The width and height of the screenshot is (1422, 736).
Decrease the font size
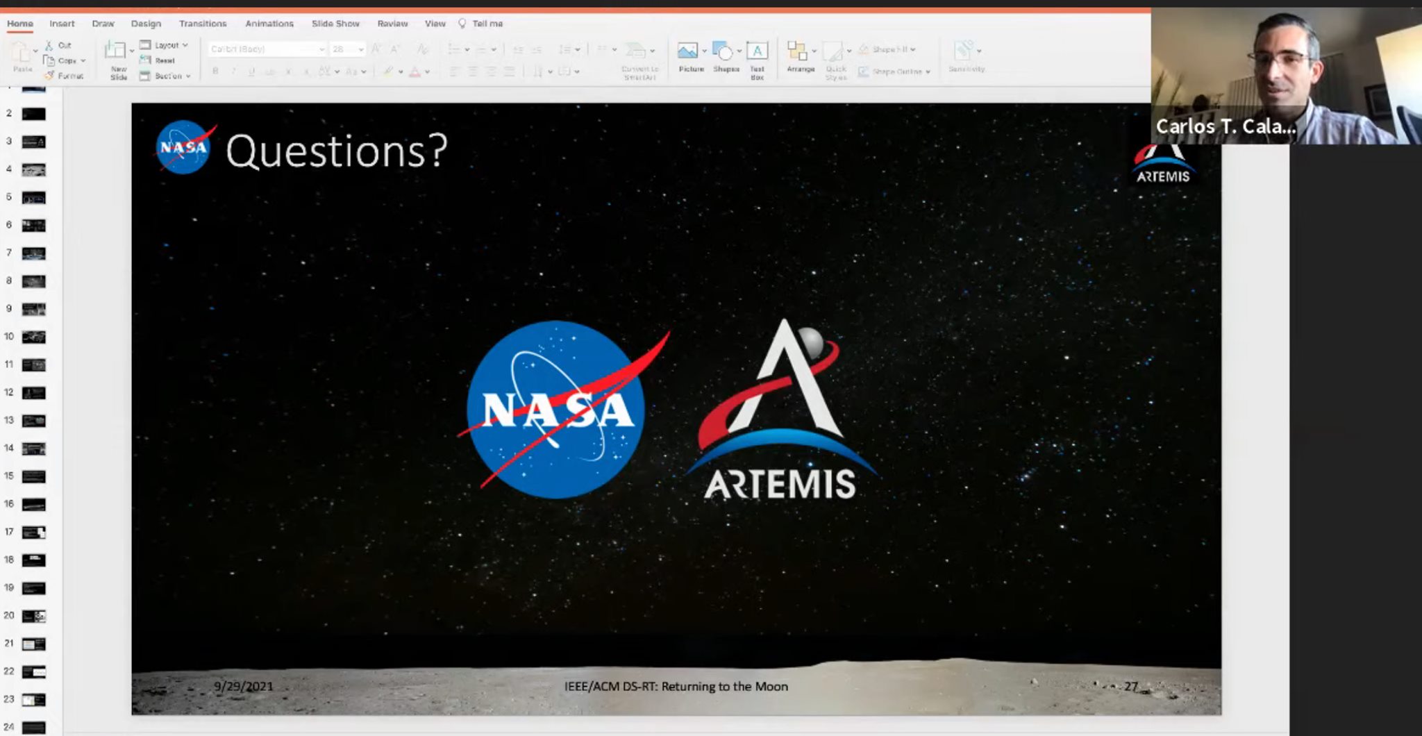point(395,49)
